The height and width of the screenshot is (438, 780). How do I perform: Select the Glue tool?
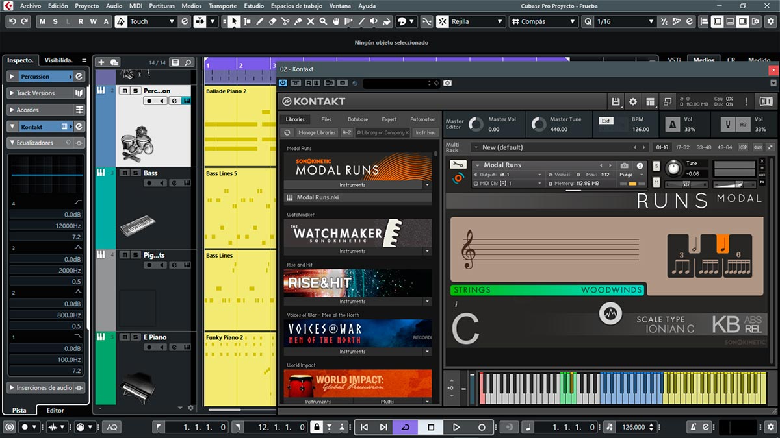point(298,21)
